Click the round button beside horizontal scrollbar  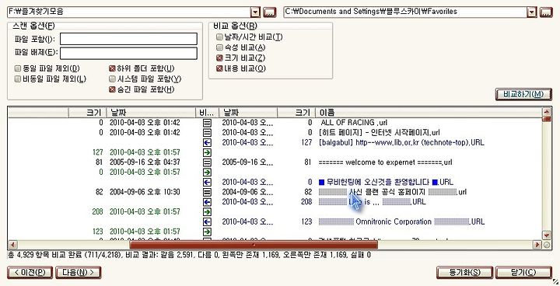click(547, 245)
